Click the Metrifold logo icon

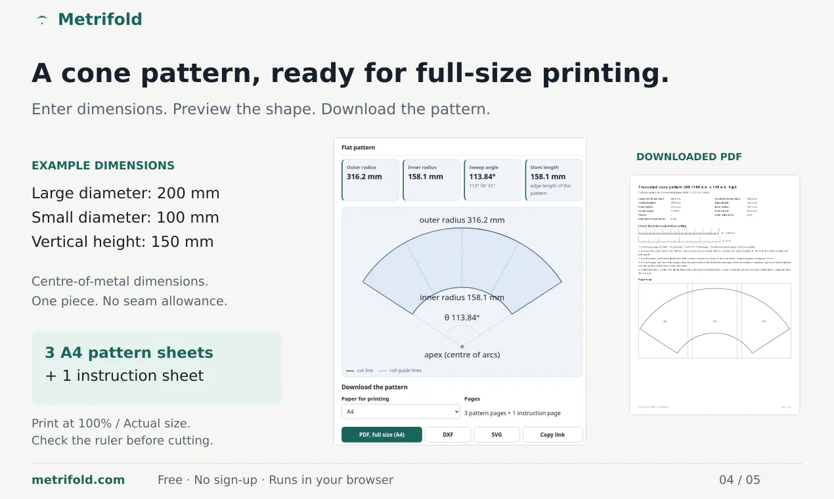[x=42, y=20]
